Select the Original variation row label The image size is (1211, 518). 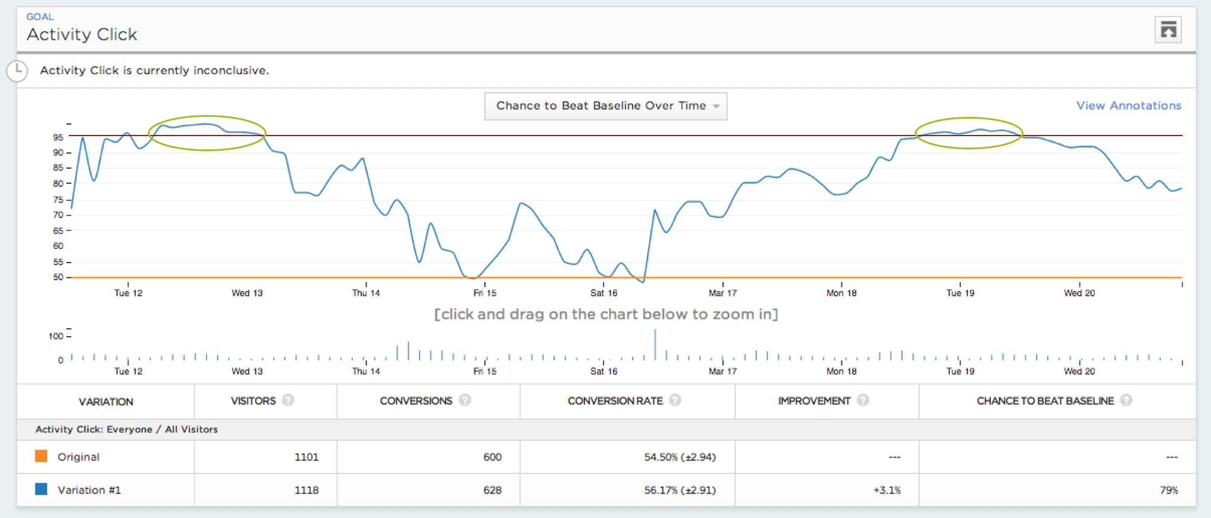(78, 457)
